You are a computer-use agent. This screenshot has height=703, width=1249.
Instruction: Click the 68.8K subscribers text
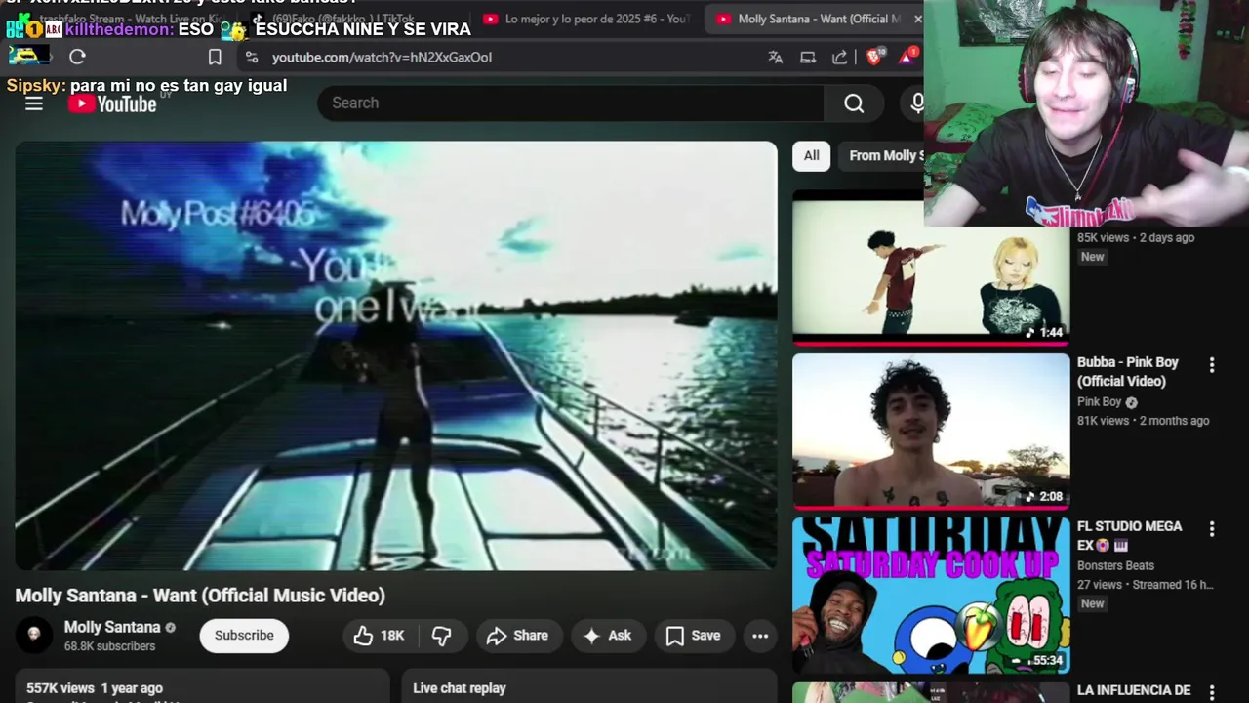pyautogui.click(x=109, y=646)
